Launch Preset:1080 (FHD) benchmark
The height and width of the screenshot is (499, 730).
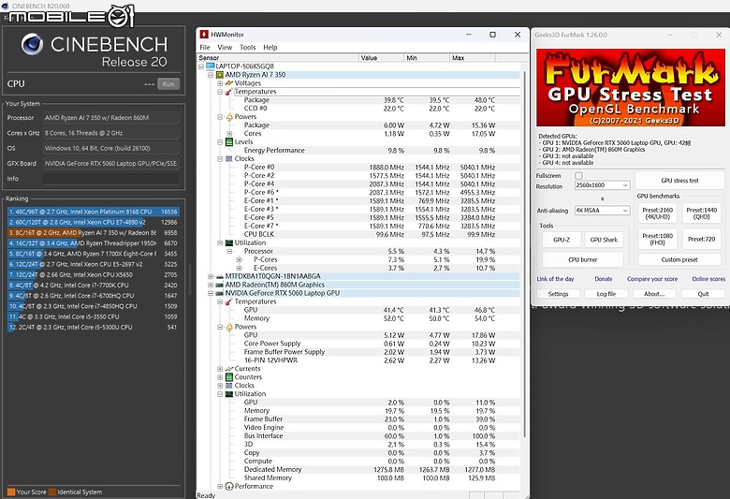657,239
